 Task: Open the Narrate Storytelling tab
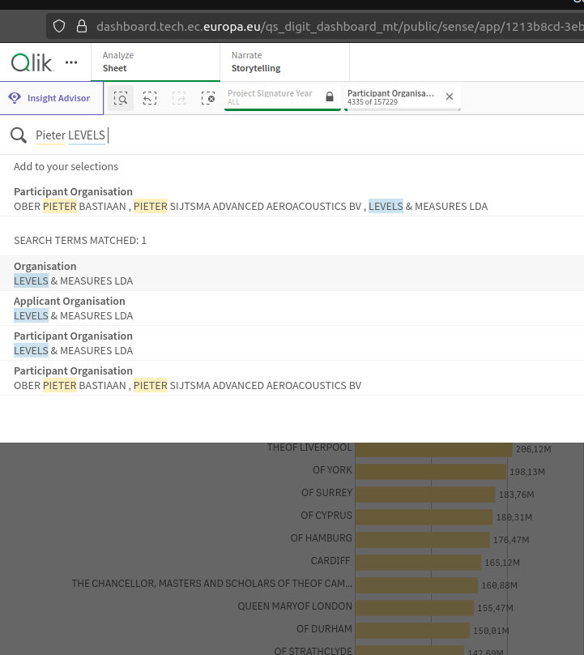[x=284, y=62]
